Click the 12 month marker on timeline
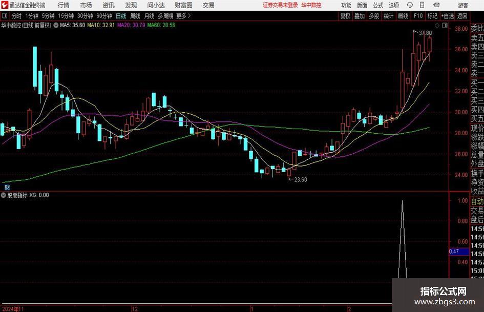Viewport: 484px width, 312px height. coord(134,309)
